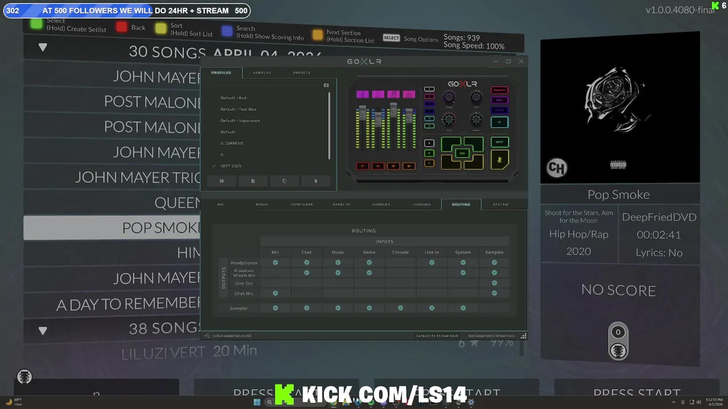Click the SELECT Song Options button
The width and height of the screenshot is (728, 409).
[x=391, y=38]
